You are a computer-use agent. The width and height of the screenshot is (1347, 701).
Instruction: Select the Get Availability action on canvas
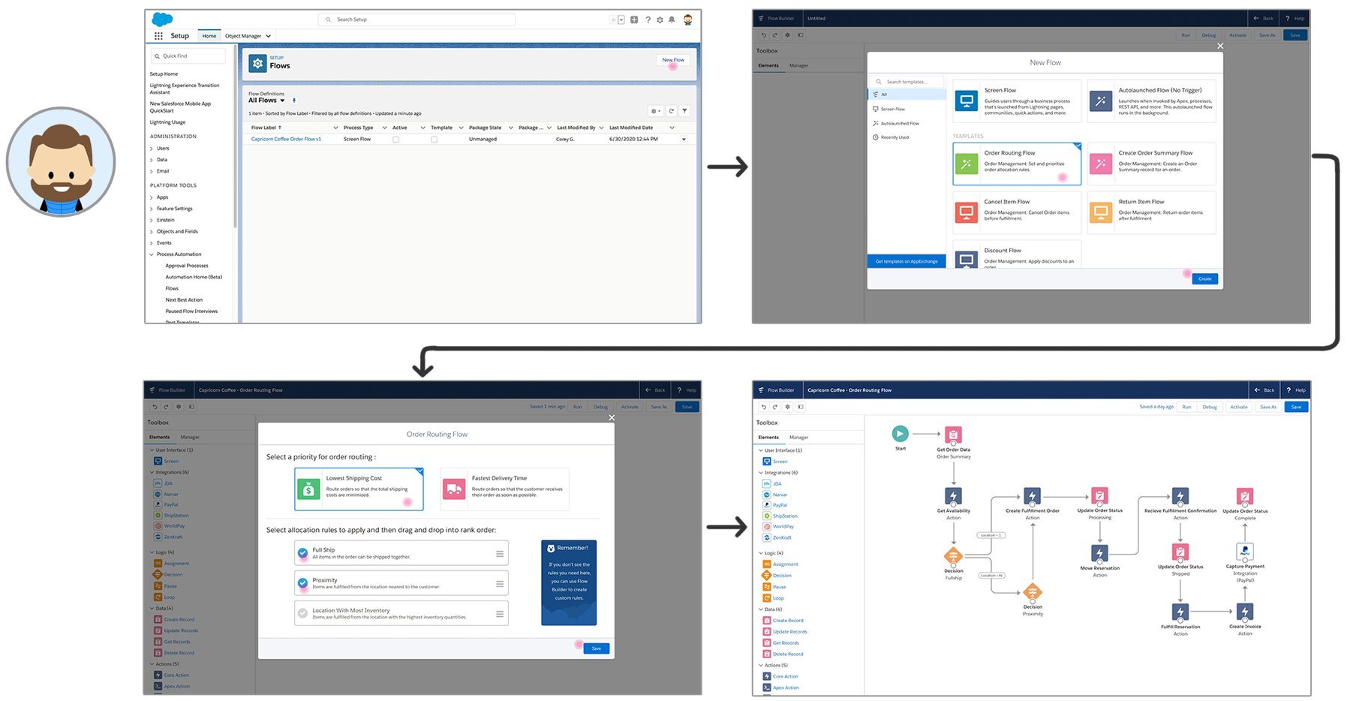(x=953, y=496)
